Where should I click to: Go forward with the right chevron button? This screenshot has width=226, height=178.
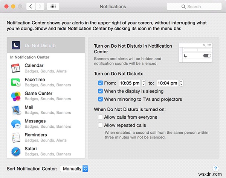coord(40,6)
